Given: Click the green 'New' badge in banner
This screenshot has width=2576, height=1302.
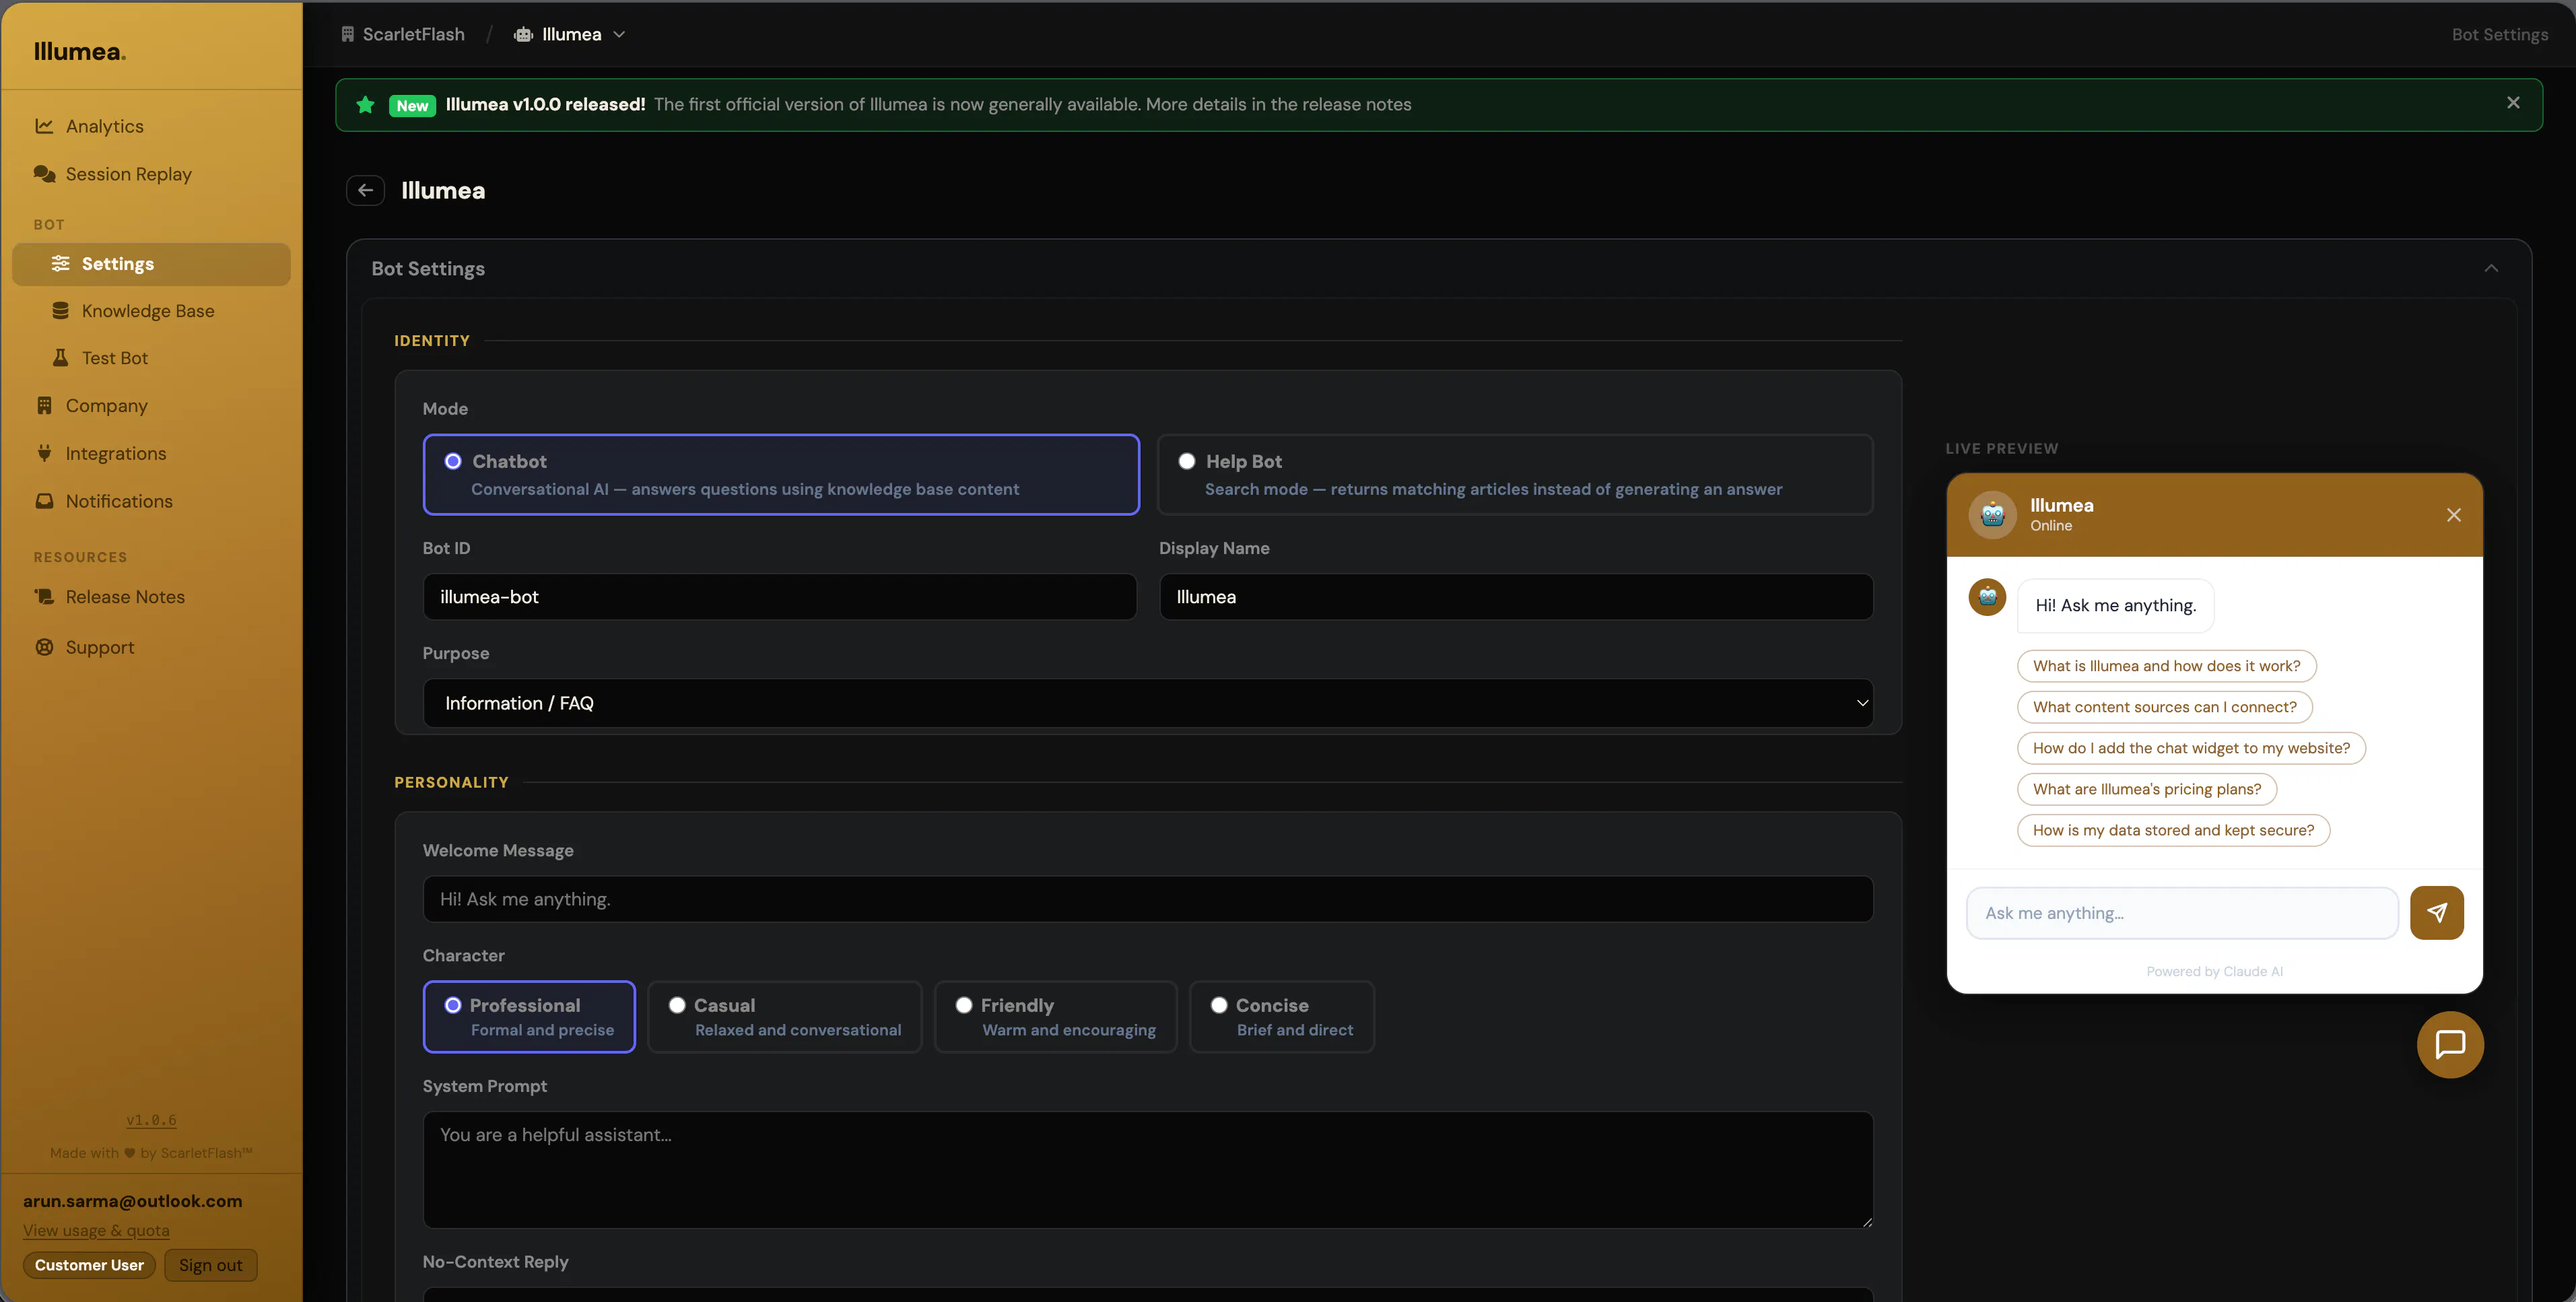Looking at the screenshot, I should coord(412,105).
